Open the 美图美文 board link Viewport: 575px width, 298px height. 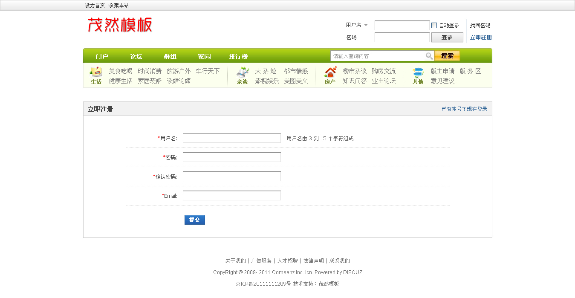pyautogui.click(x=296, y=81)
